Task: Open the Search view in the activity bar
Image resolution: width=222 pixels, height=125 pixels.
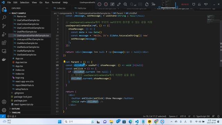Action: click(4, 18)
